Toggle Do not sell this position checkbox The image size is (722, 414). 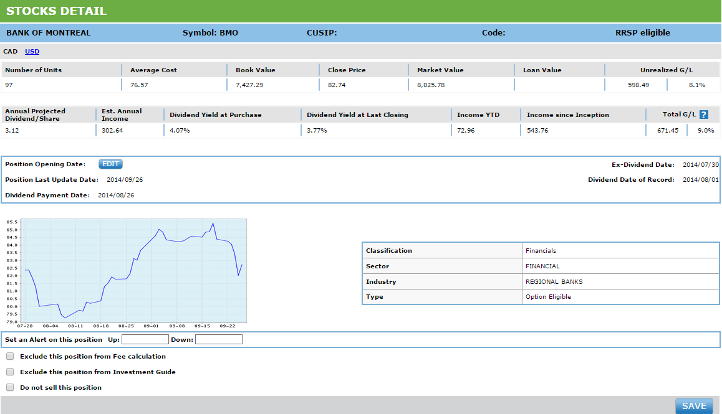point(10,387)
